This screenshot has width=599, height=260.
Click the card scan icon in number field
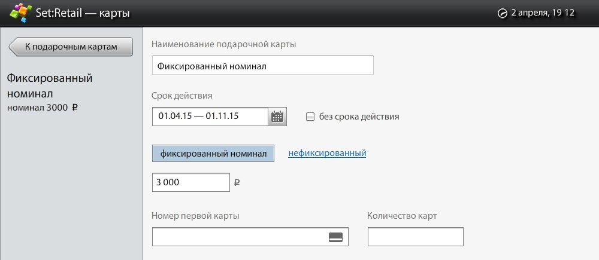click(x=335, y=237)
